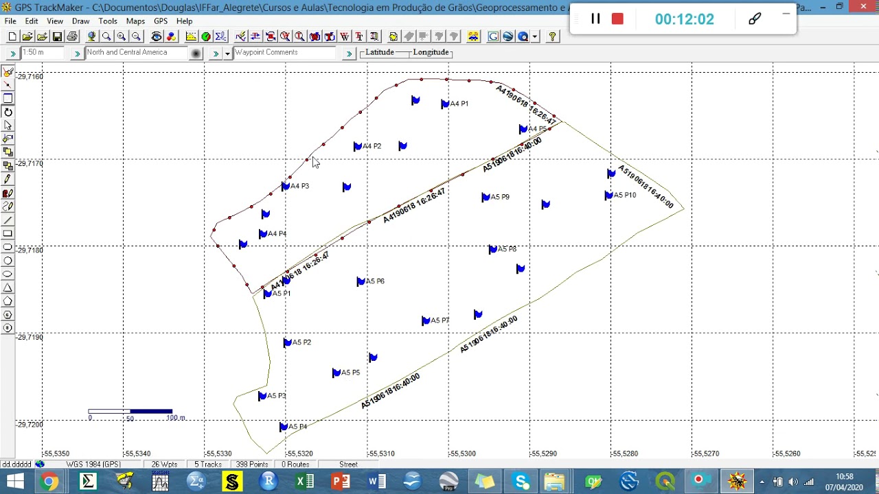Select the circle shape tool
Screen dimensions: 879x494
coord(8,261)
